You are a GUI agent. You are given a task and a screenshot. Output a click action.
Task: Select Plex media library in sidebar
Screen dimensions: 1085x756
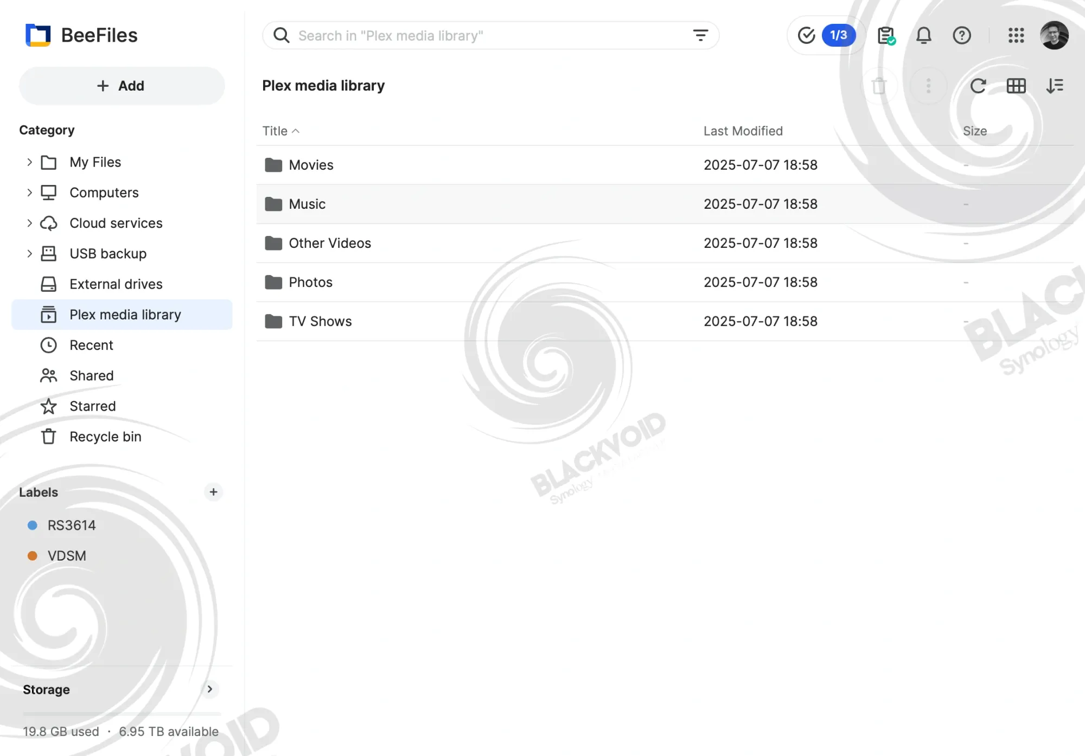click(x=122, y=315)
